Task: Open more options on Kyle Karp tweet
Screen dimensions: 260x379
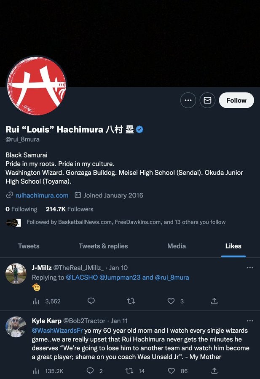Action: coord(250,321)
